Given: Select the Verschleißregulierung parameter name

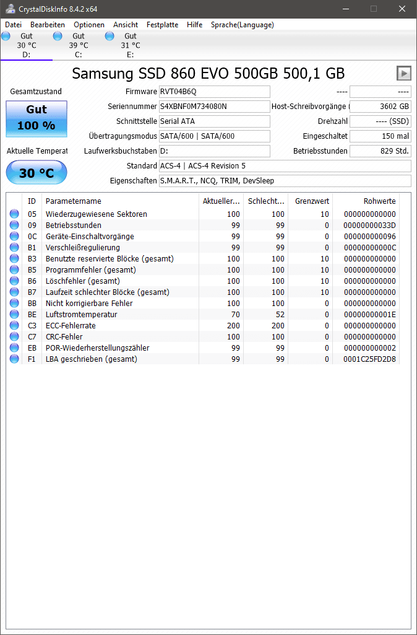Looking at the screenshot, I should click(82, 247).
